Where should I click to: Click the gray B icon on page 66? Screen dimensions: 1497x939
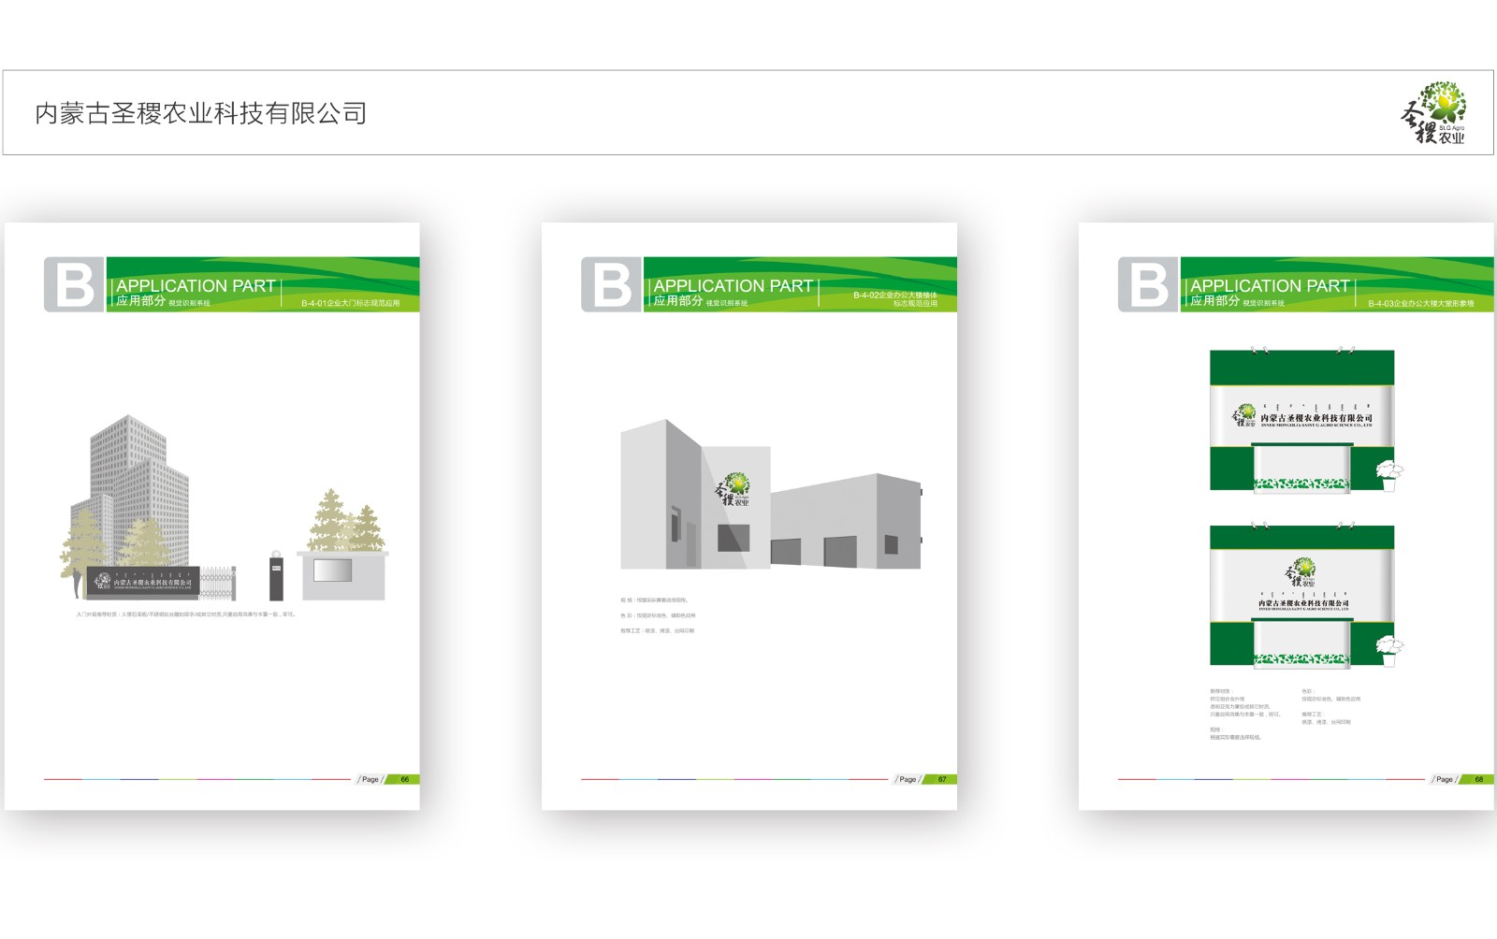(75, 284)
